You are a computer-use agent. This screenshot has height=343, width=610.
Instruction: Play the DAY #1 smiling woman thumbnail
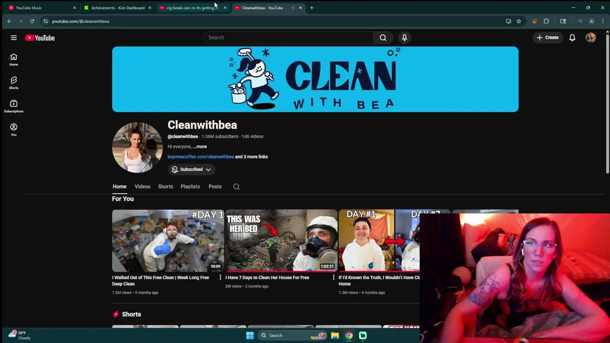click(379, 241)
